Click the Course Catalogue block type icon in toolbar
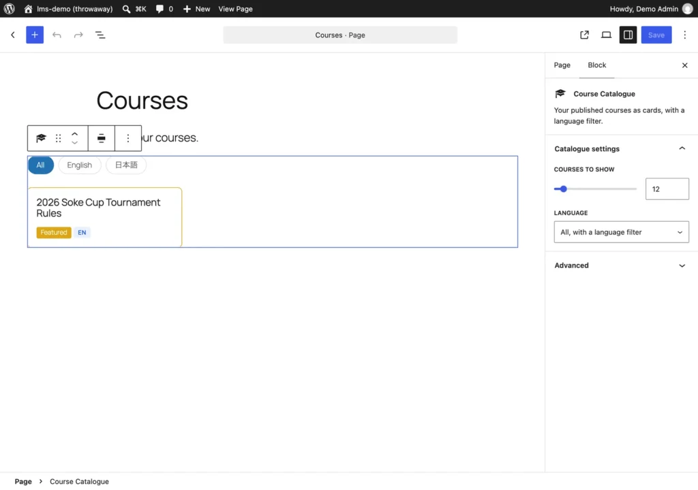 click(41, 138)
